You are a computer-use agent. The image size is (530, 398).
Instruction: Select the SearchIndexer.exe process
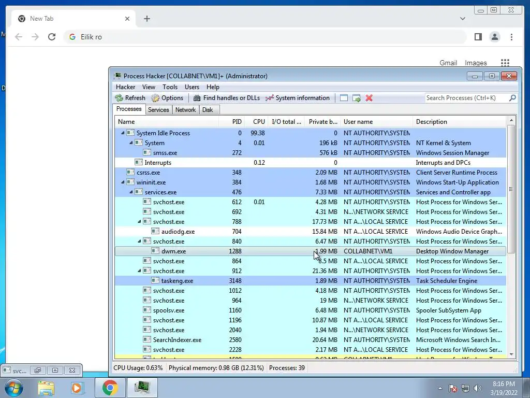click(x=311, y=340)
